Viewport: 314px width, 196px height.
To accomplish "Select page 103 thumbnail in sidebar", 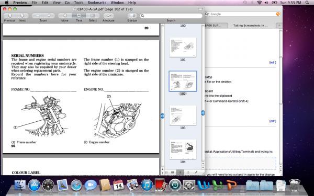I will pyautogui.click(x=183, y=116).
